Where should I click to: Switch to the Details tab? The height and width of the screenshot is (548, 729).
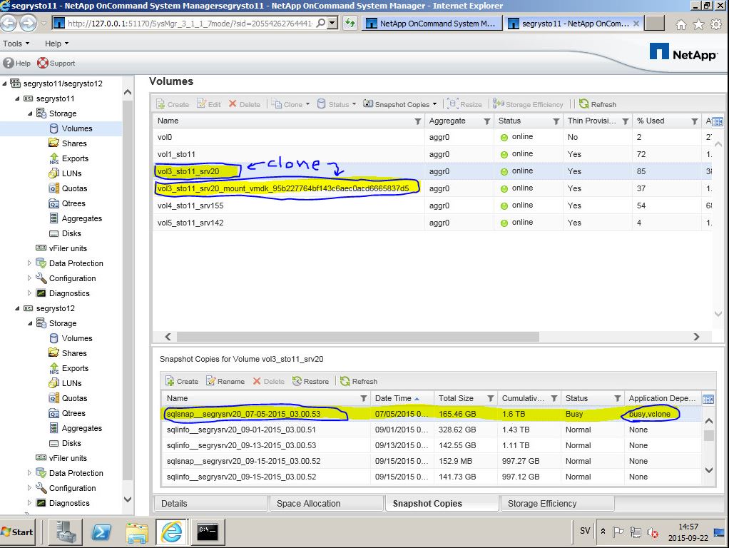point(211,503)
